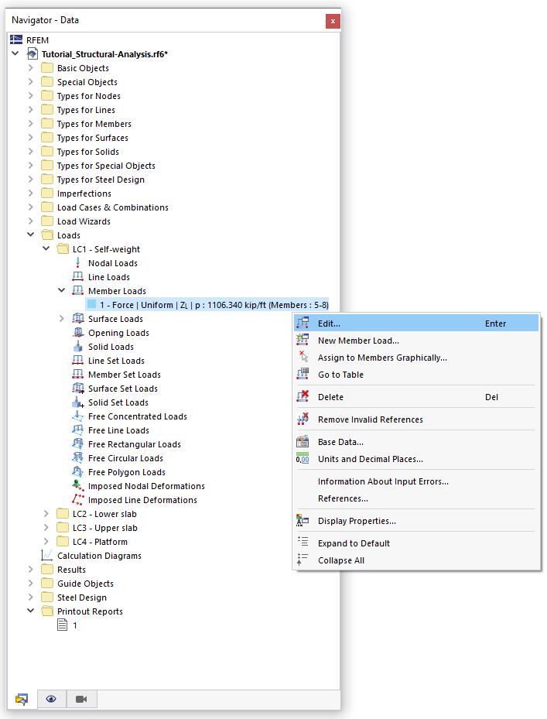The image size is (547, 719).
Task: Click the printout report 1 document icon
Action: pos(62,625)
